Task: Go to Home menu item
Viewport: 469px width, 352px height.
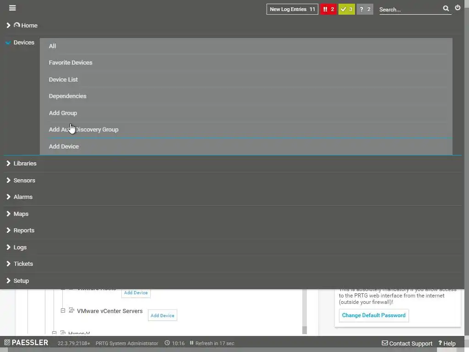Action: [x=29, y=26]
